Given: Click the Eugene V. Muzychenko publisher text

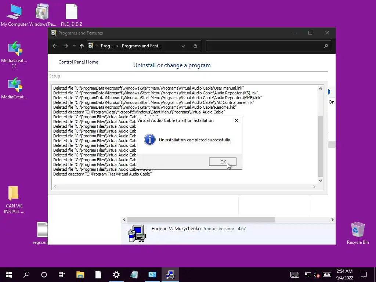Looking at the screenshot, I should coord(176,228).
